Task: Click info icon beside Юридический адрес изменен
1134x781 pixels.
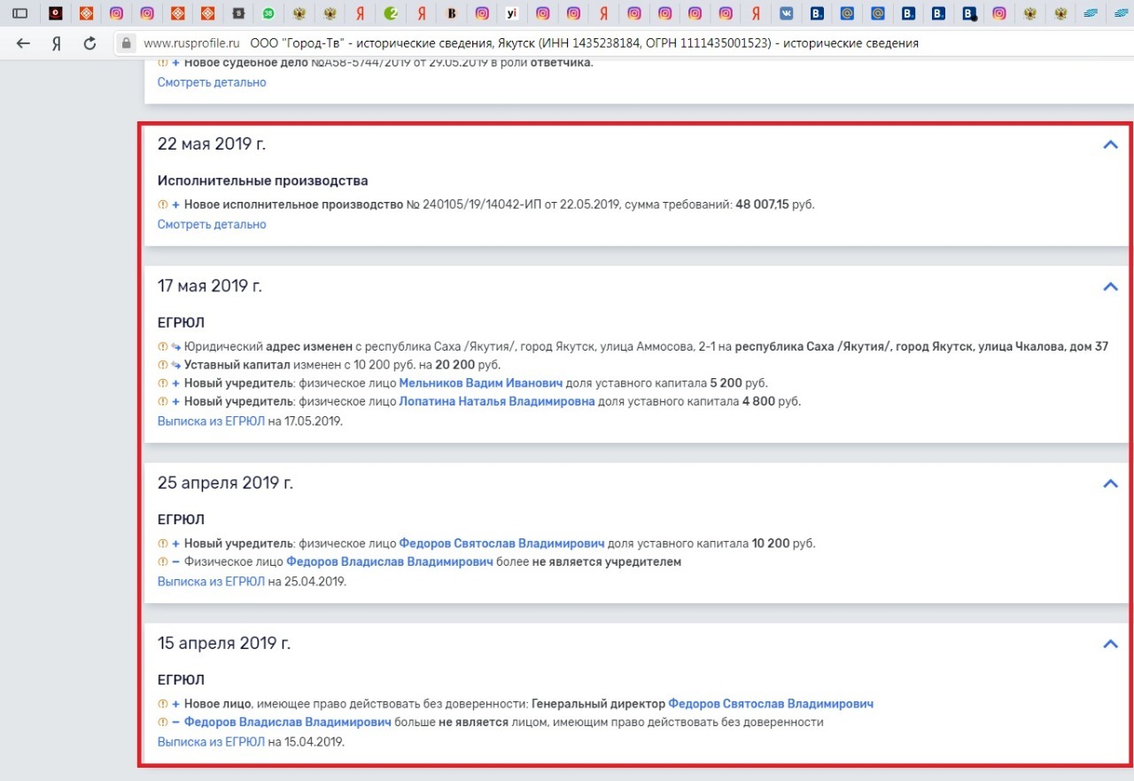Action: tap(162, 346)
